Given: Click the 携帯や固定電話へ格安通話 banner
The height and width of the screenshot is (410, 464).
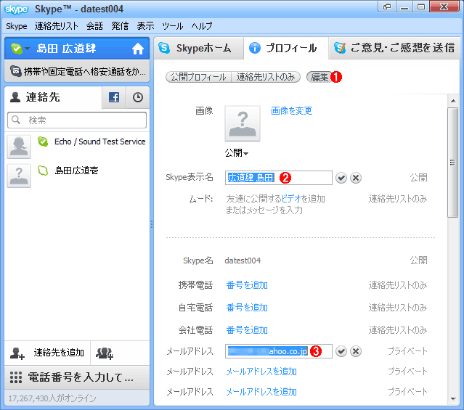Looking at the screenshot, I should [77, 71].
